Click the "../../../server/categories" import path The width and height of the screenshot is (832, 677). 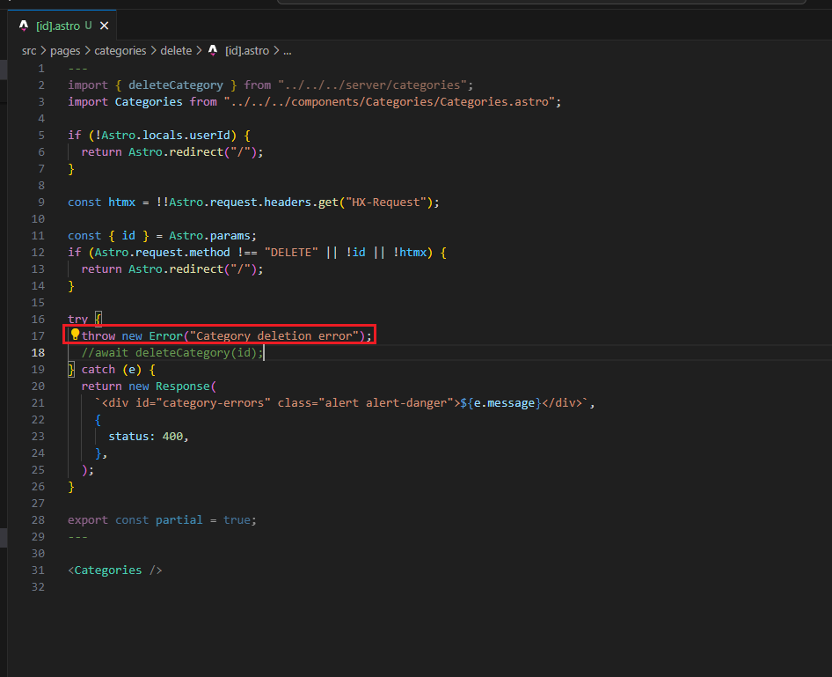click(372, 85)
